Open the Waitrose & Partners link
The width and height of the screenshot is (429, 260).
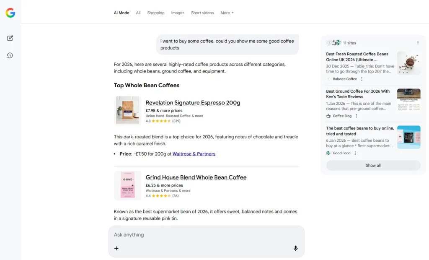[x=194, y=154]
